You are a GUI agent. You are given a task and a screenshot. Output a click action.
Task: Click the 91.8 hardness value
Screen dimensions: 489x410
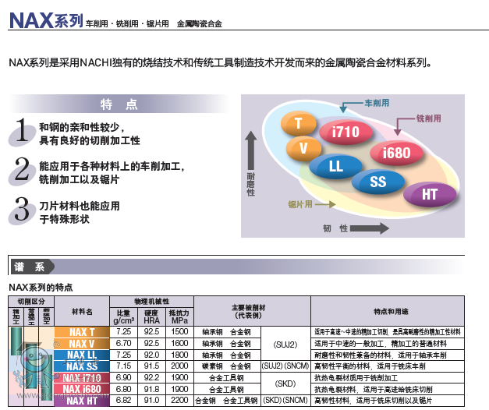point(151,389)
